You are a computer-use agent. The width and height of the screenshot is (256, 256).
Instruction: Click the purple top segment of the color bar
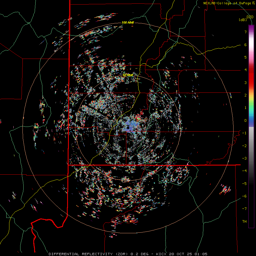point(251,28)
